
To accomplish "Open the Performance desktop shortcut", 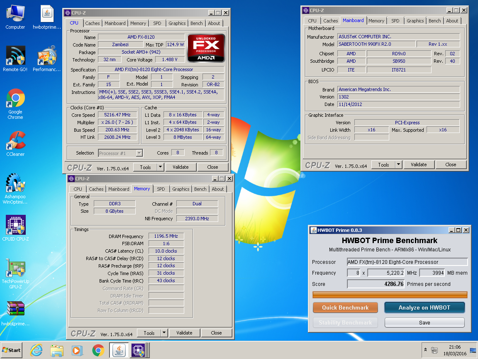I will [46, 59].
